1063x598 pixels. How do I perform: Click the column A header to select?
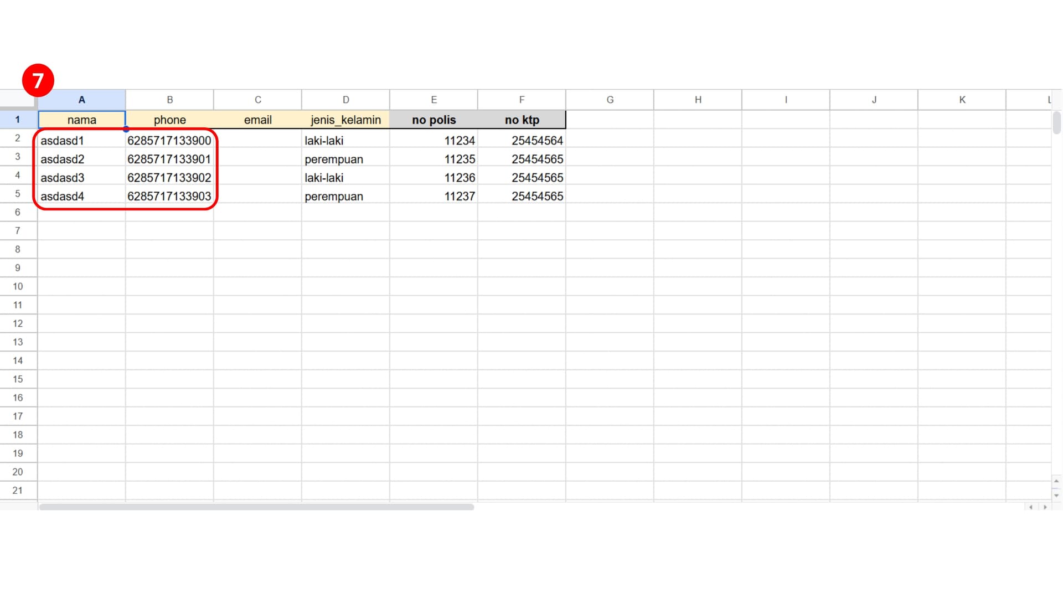(x=82, y=99)
